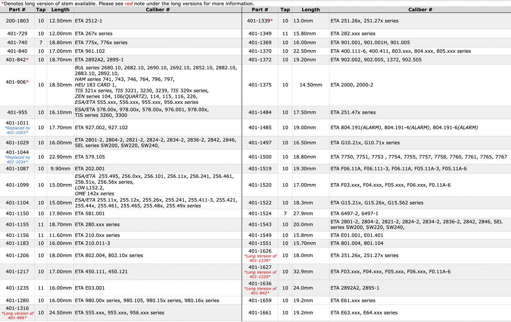511x322 pixels.
Task: Click part number 401-1217
Action: tap(17, 272)
